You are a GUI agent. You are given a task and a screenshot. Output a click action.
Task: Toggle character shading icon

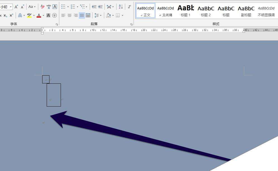[x=48, y=15]
